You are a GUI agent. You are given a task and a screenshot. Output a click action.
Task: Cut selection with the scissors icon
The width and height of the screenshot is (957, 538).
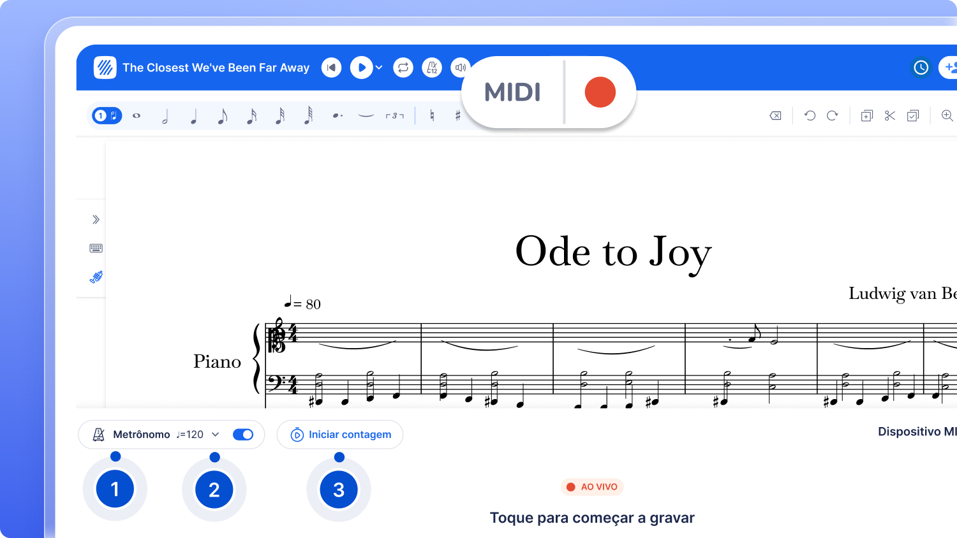click(x=890, y=115)
